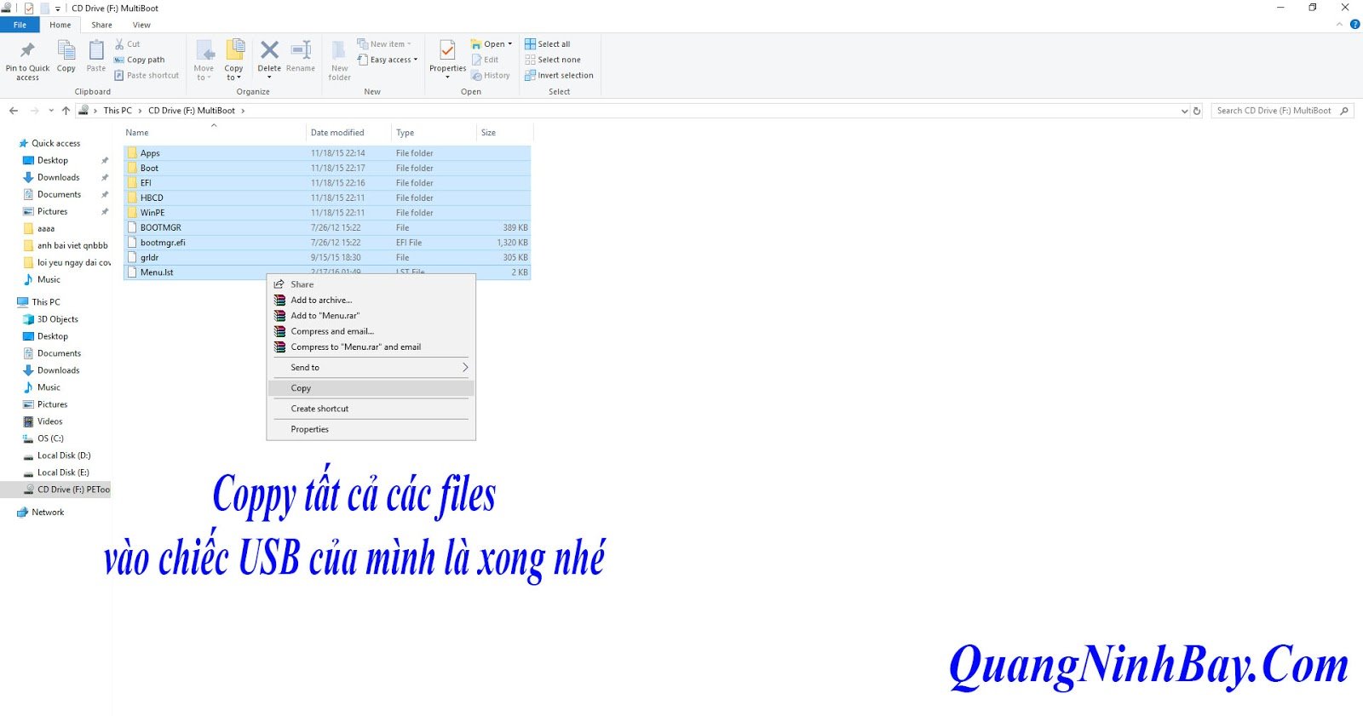1363x716 pixels.
Task: Sort by Type column header
Action: click(434, 133)
